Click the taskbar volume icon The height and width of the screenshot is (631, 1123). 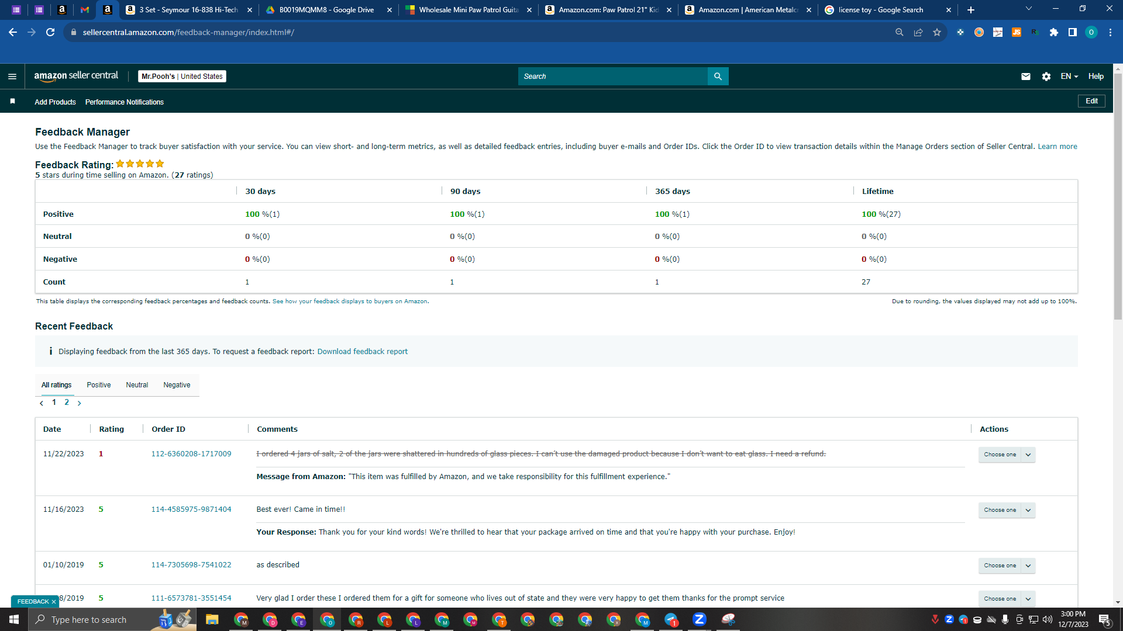pos(1048,619)
